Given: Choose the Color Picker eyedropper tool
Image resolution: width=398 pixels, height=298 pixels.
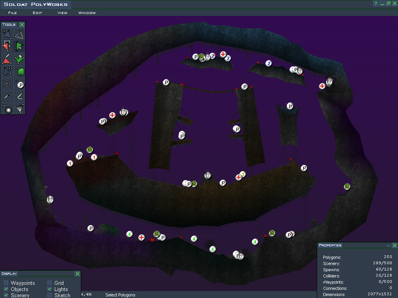Looking at the screenshot, I should click(7, 96).
